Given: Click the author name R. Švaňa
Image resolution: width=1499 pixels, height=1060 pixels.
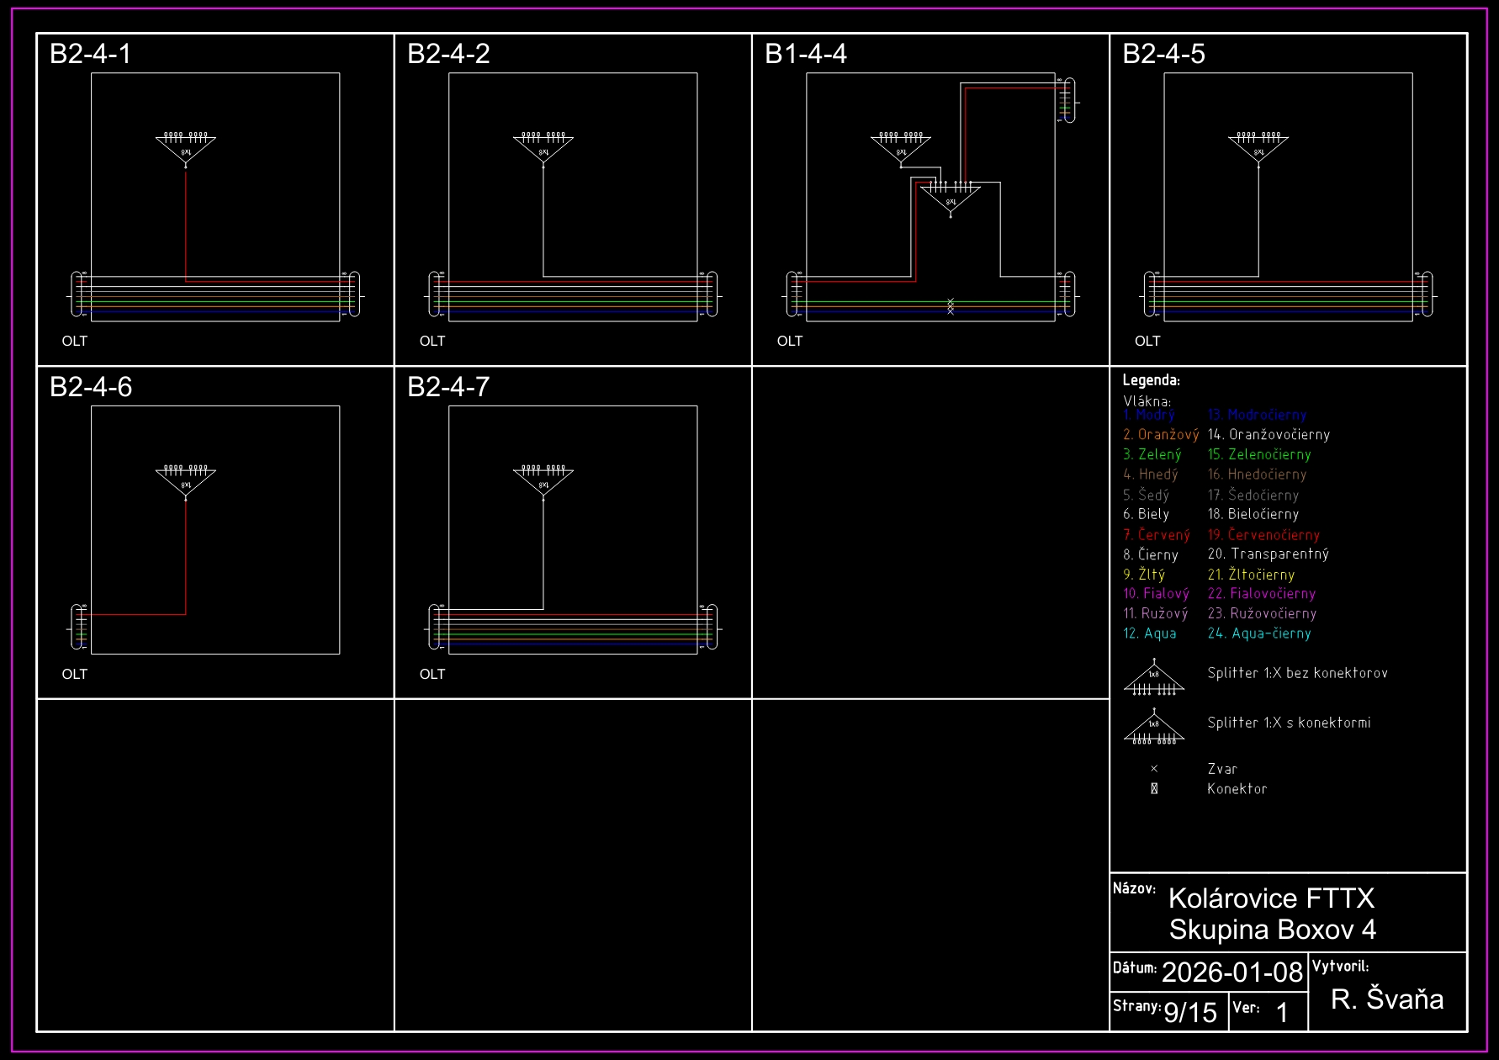Looking at the screenshot, I should (1387, 999).
